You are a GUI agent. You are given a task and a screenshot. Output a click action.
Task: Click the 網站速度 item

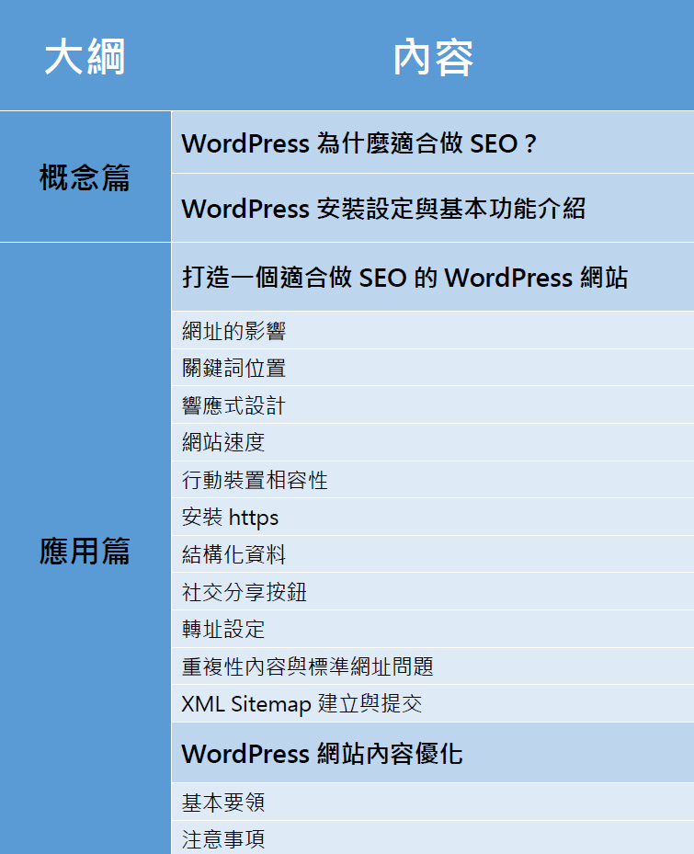click(223, 442)
